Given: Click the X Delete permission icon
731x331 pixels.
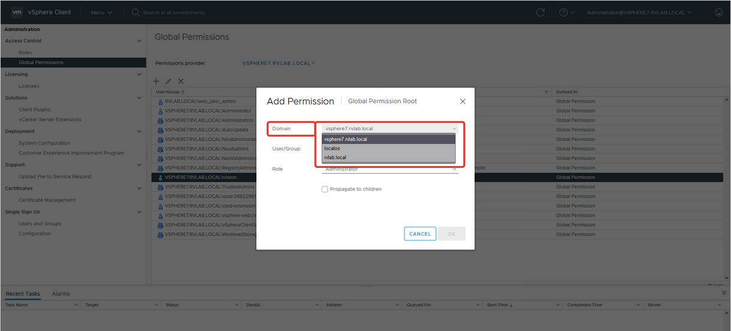Looking at the screenshot, I should [x=181, y=81].
